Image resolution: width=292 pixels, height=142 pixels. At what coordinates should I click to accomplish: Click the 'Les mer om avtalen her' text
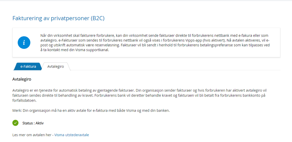click(32, 135)
